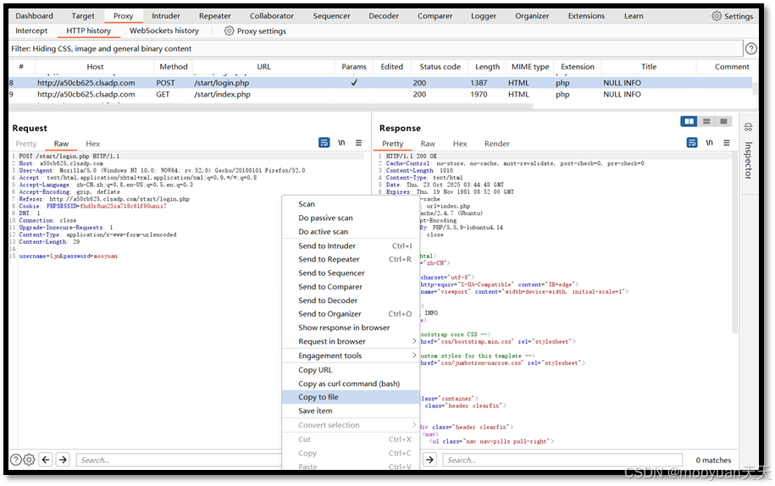This screenshot has height=486, width=775.
Task: Select Response Render view tab
Action: point(496,144)
